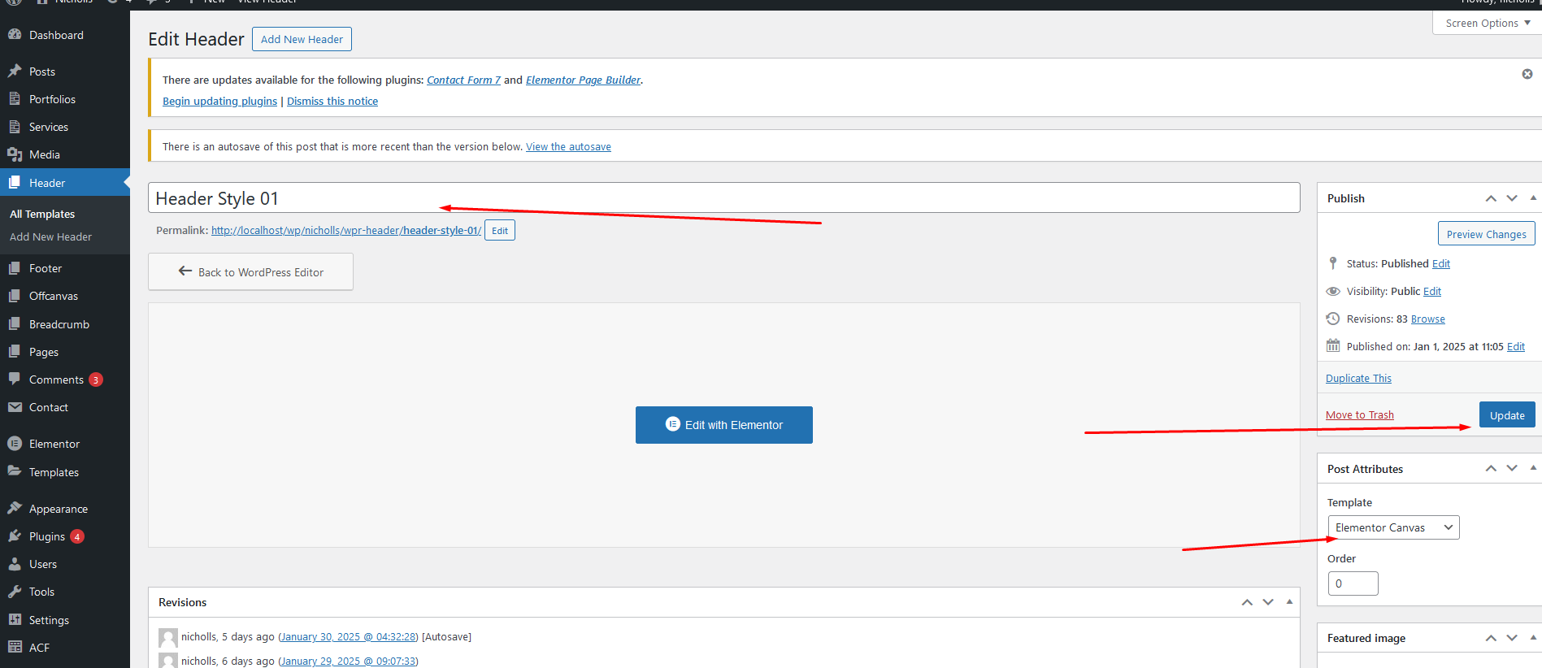Click the permalink Edit button

click(500, 231)
